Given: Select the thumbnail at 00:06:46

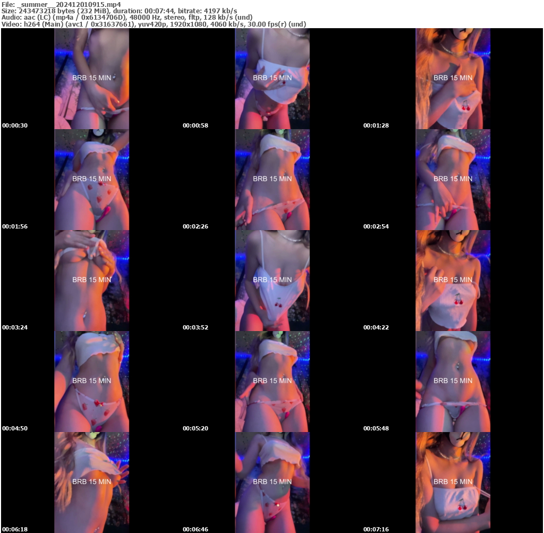Looking at the screenshot, I should 272,483.
